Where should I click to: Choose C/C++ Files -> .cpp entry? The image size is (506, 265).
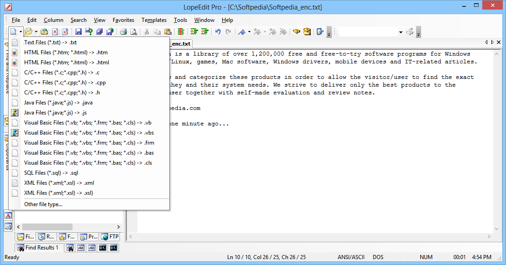point(89,82)
